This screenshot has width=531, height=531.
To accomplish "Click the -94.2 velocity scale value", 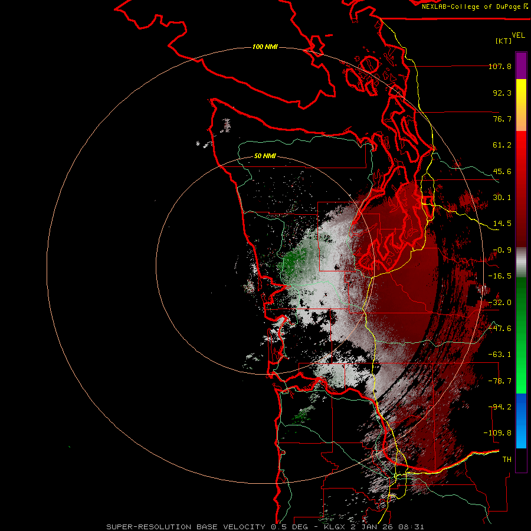I will click(501, 407).
